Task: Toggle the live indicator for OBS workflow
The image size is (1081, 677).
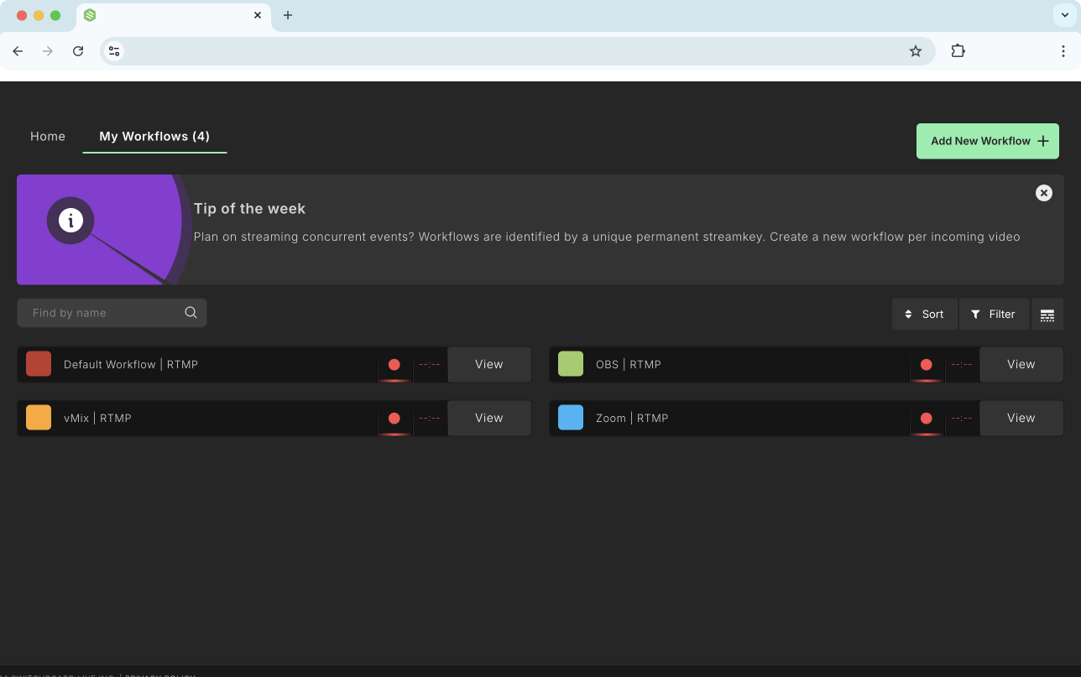Action: 927,364
